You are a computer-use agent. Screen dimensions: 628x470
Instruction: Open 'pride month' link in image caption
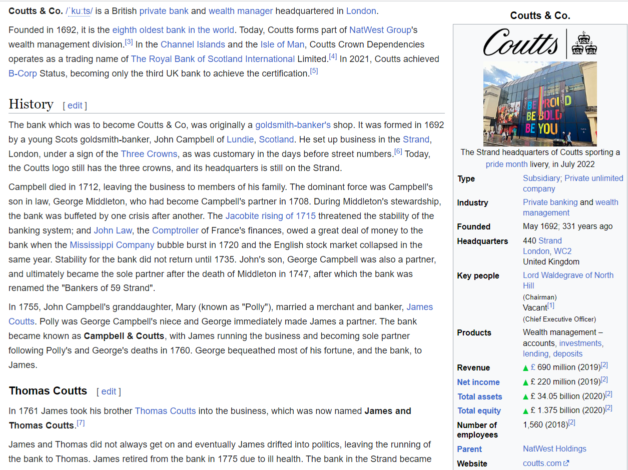pos(506,164)
